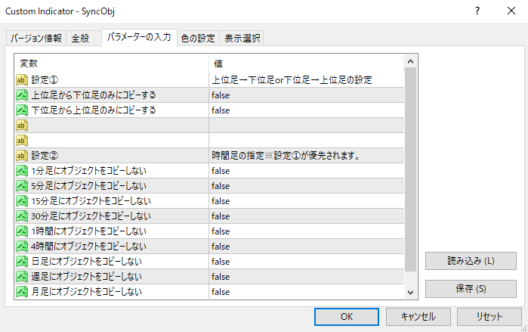The image size is (528, 332).
Task: Select the false value for 日足 row
Action: pyautogui.click(x=221, y=261)
